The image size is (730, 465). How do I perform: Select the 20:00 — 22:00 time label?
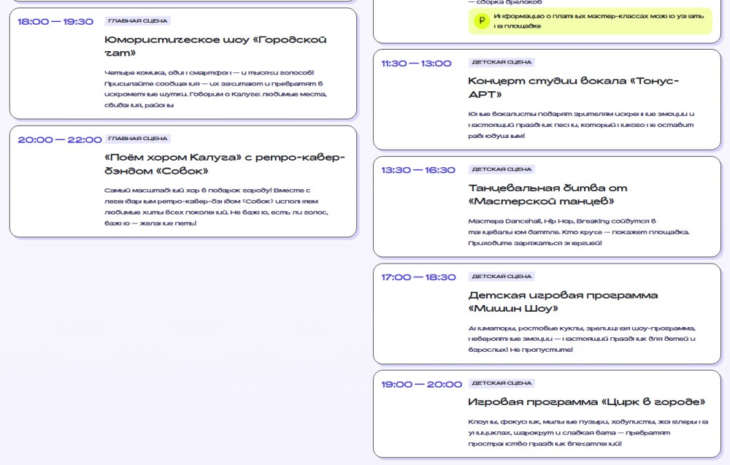click(x=60, y=139)
